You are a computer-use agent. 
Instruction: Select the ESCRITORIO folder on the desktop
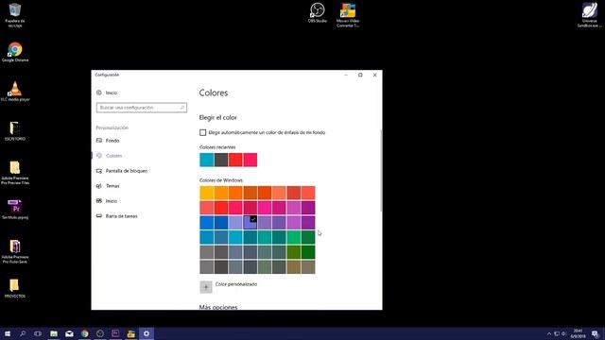pos(15,130)
